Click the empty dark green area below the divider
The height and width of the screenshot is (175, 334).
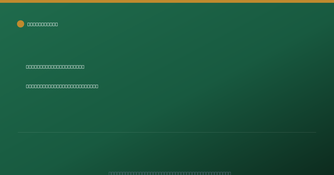167,151
